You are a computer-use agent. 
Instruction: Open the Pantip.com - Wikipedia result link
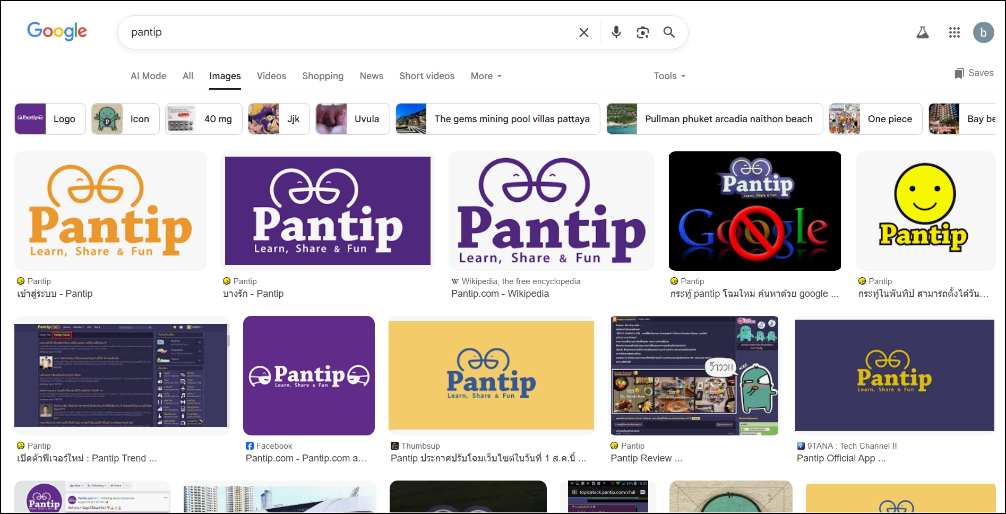tap(500, 294)
